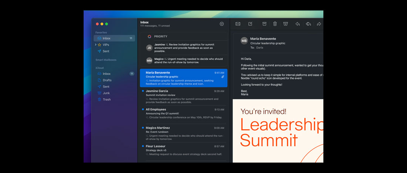Delete message with the trash icon

point(275,24)
